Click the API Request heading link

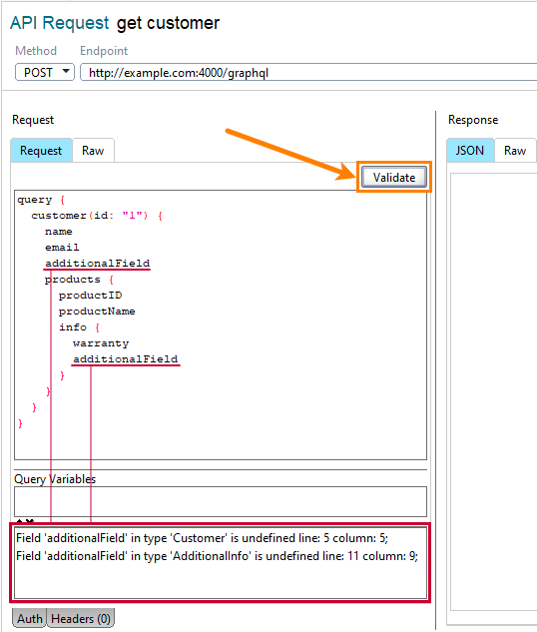[60, 23]
